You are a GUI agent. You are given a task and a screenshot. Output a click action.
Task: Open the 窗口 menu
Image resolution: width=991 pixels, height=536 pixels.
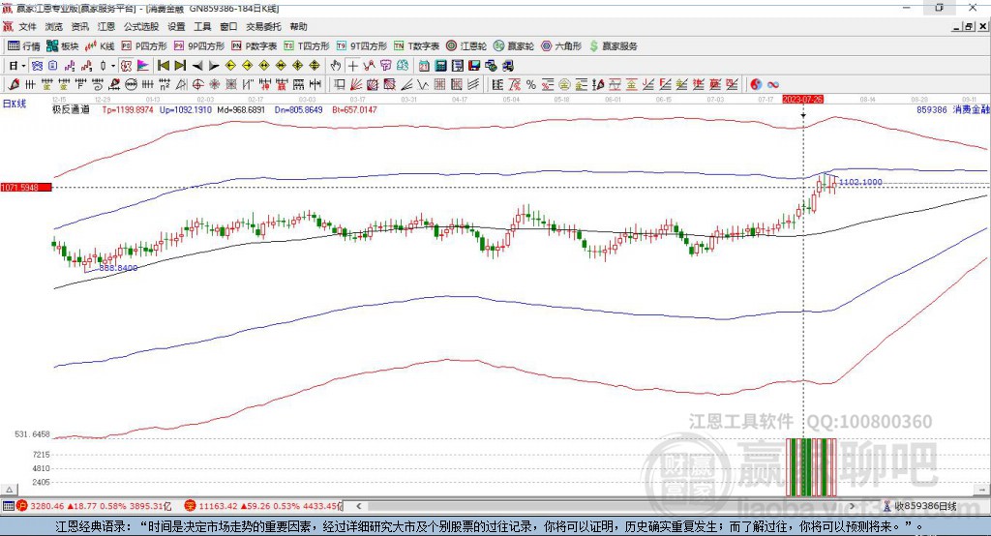click(228, 26)
